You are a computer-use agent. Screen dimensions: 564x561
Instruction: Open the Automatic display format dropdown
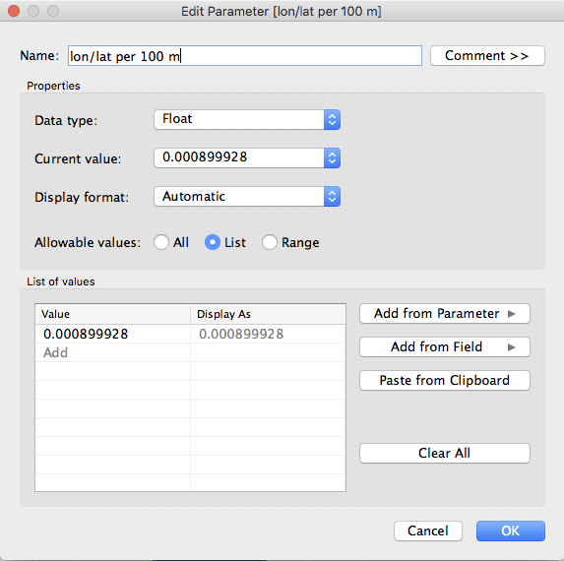click(x=247, y=197)
